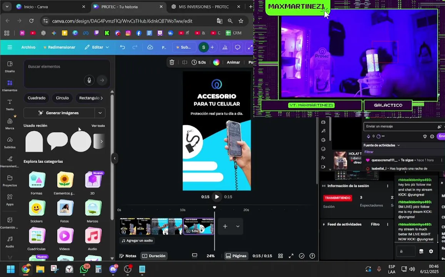Collapse the elements side panel handle
The image size is (445, 277).
pos(115,159)
